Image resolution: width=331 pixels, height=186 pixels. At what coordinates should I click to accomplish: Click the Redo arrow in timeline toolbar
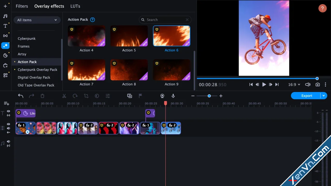pos(32,96)
